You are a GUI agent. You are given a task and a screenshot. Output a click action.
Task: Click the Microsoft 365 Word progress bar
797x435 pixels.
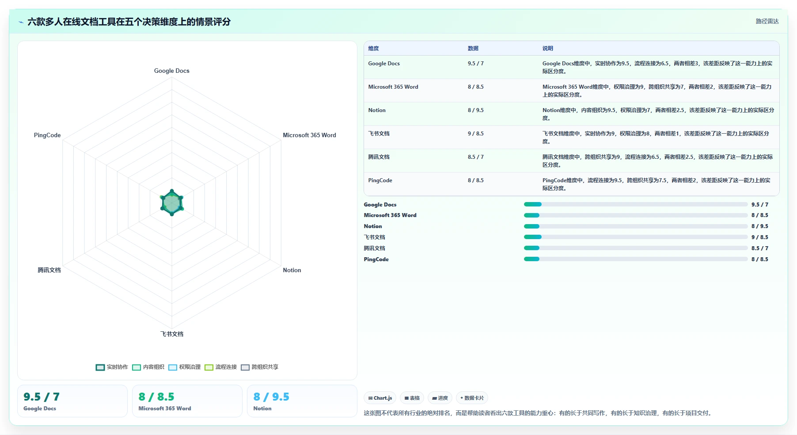pos(636,215)
